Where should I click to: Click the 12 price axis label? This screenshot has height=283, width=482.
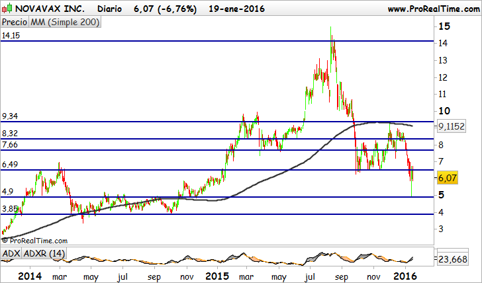[x=443, y=77]
